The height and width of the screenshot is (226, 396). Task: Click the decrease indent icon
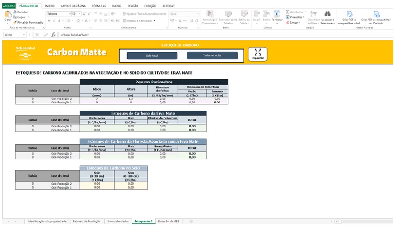click(112, 21)
